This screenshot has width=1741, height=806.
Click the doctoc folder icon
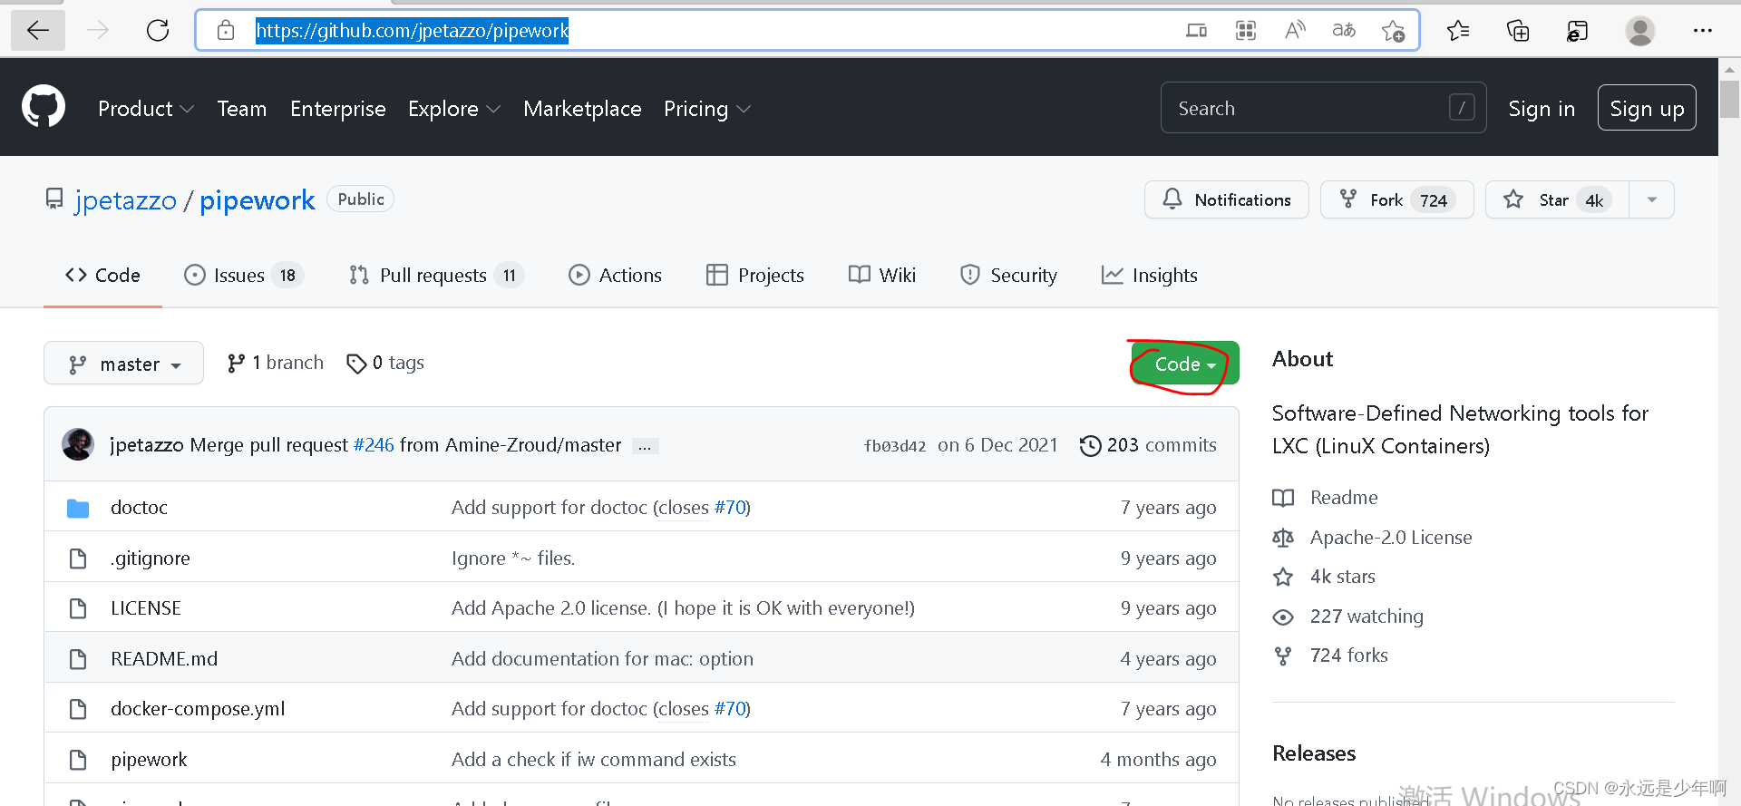click(x=78, y=508)
